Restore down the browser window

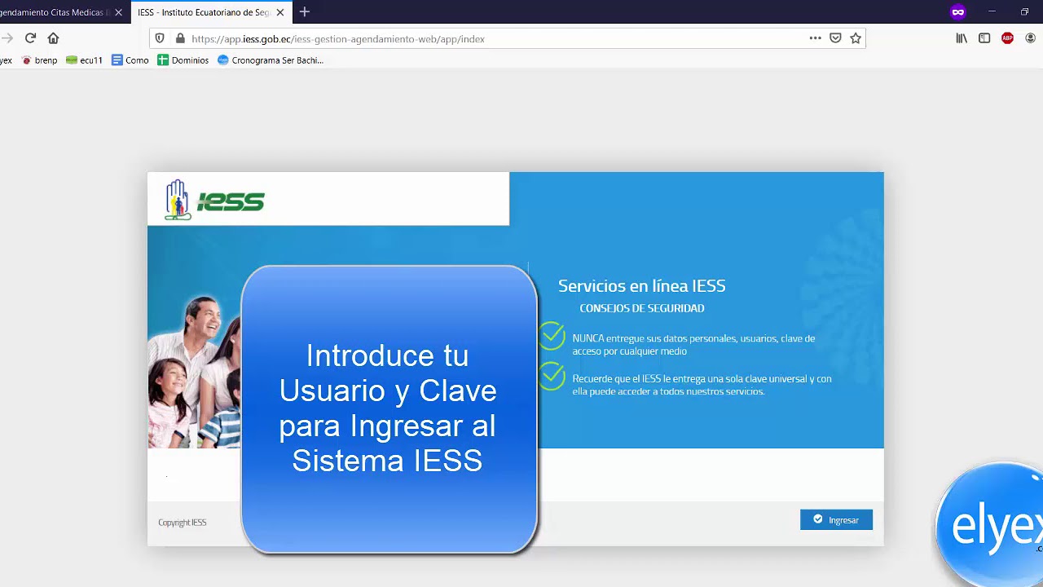tap(1025, 12)
